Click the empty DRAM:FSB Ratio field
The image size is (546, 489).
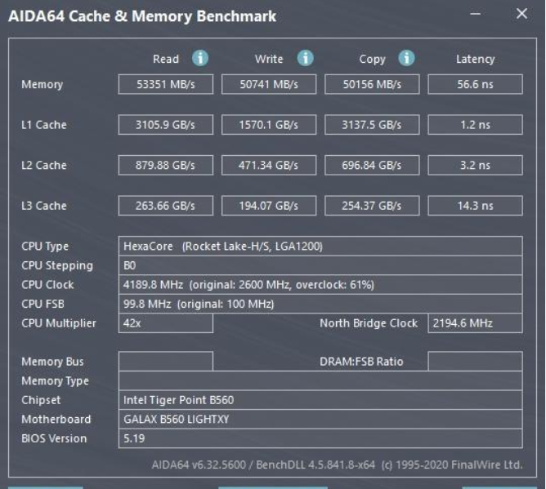475,362
